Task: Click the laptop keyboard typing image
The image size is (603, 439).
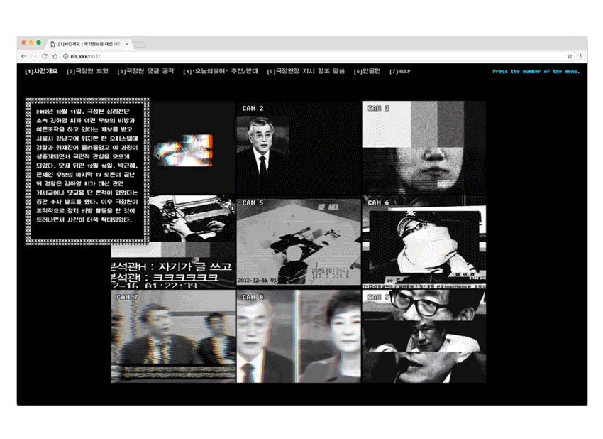Action: point(192,218)
